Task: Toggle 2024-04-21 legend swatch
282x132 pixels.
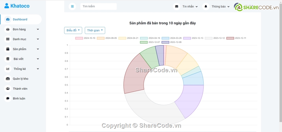Action: click(x=122, y=38)
